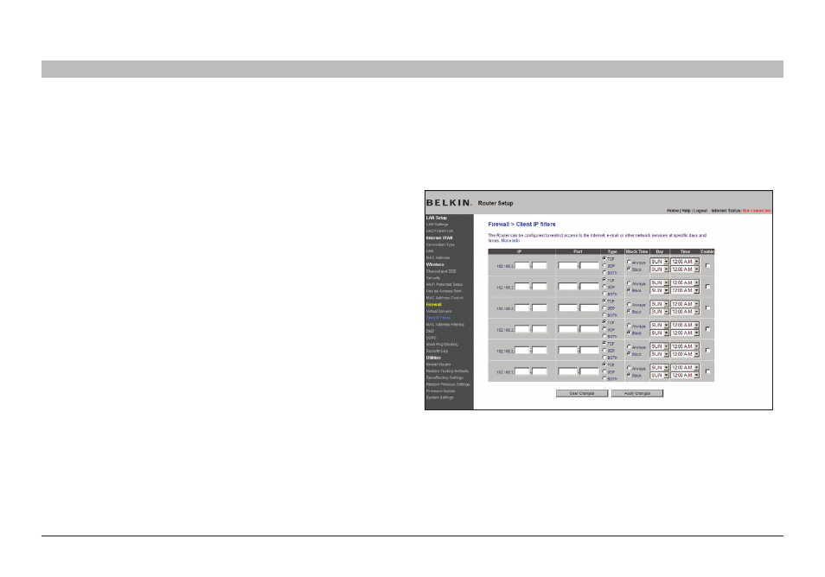Click the second Port field in the second filter row

[x=589, y=287]
